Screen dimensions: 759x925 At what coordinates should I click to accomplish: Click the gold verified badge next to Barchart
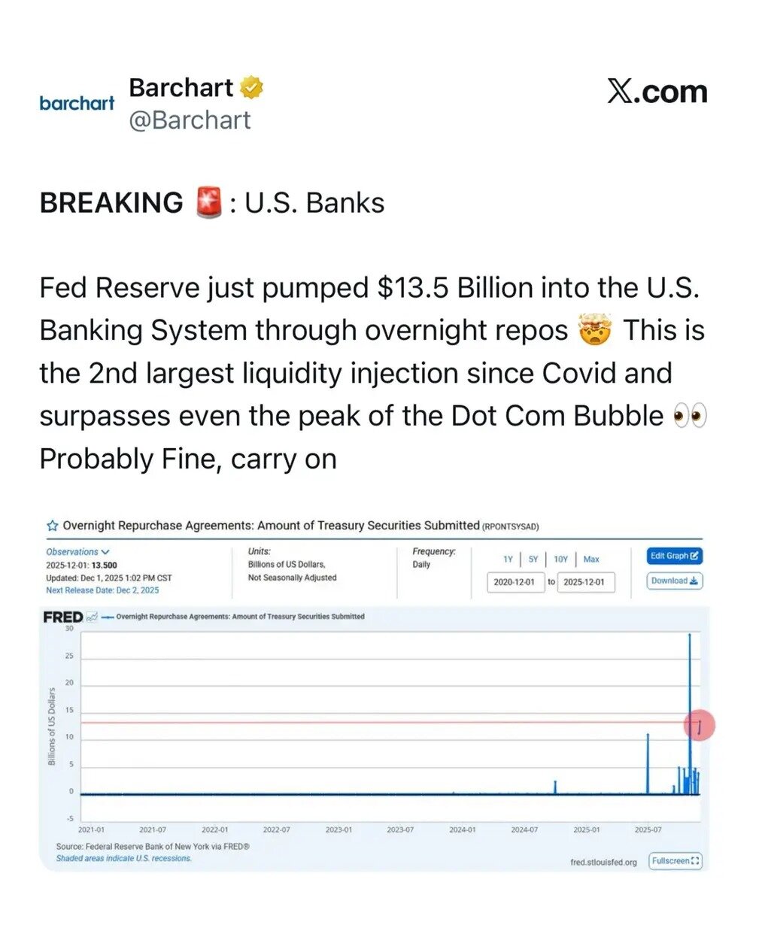pyautogui.click(x=251, y=88)
